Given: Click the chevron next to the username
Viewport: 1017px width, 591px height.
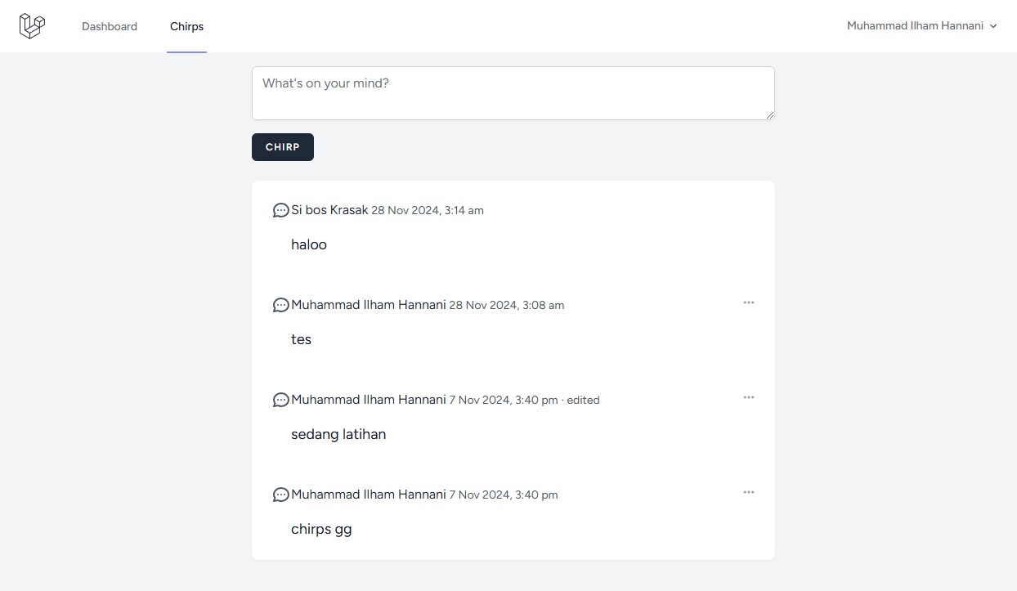Looking at the screenshot, I should click(993, 26).
